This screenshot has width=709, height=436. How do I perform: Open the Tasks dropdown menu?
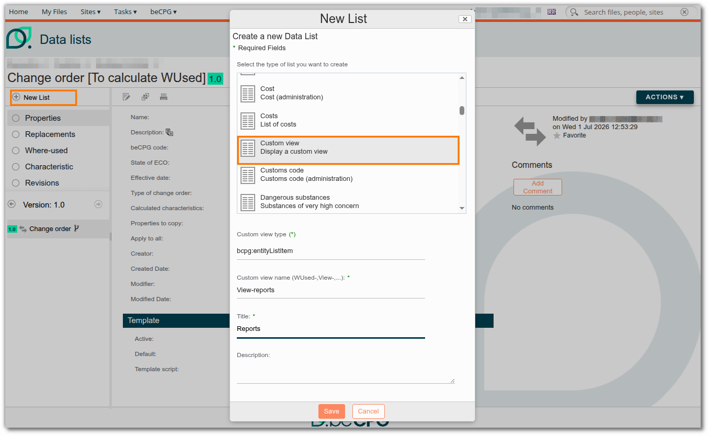tap(125, 12)
